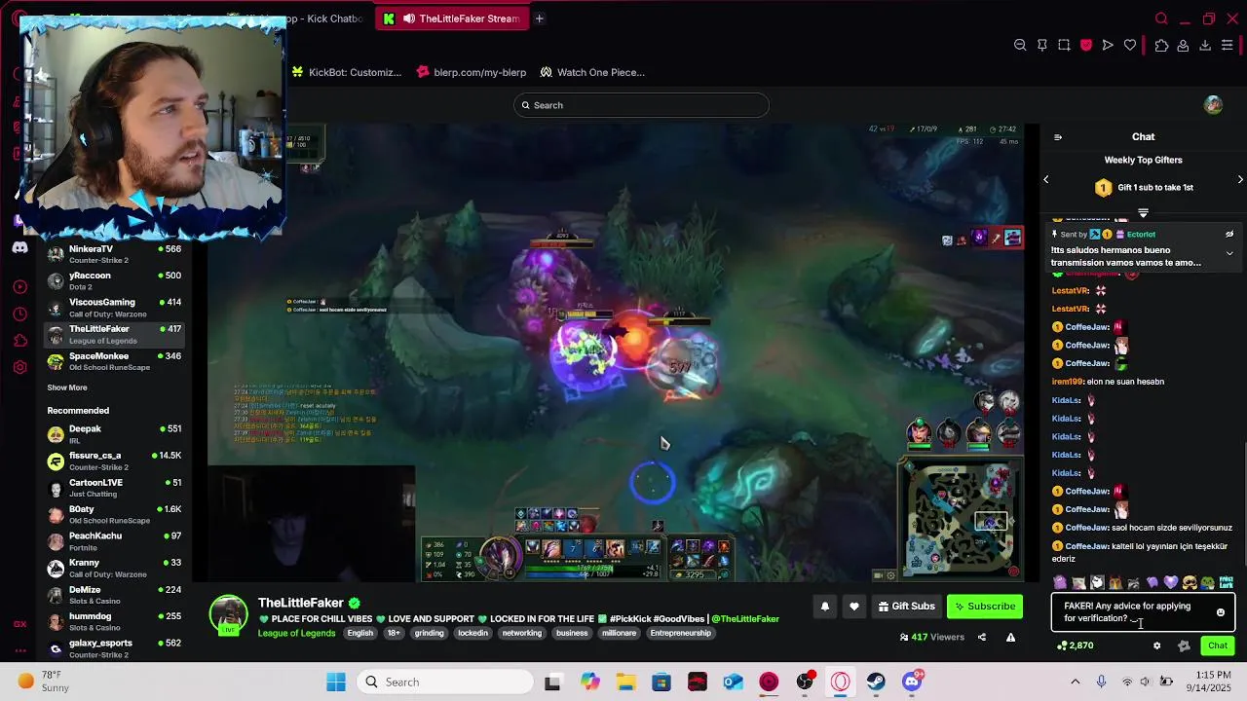Click the zoom-out magnifier toolbar icon

(x=1020, y=45)
